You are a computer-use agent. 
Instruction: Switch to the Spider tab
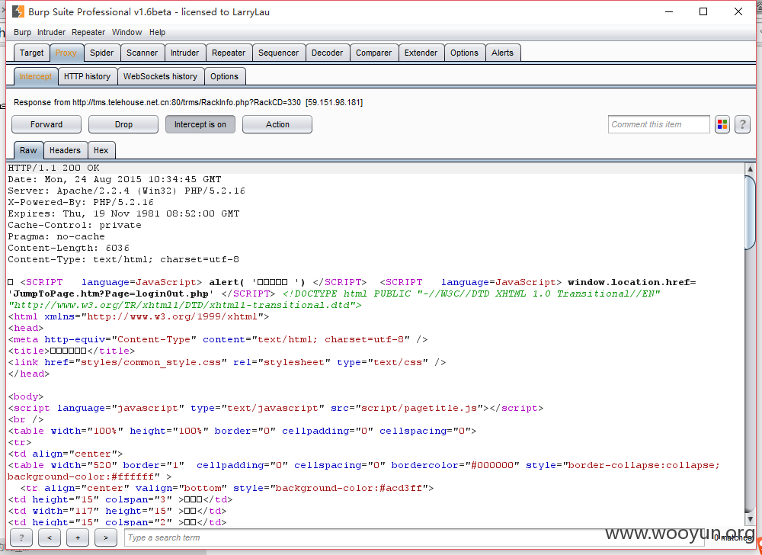click(101, 53)
